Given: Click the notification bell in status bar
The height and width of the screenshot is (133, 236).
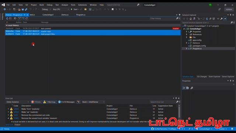Looking at the screenshot, I should tap(232, 129).
